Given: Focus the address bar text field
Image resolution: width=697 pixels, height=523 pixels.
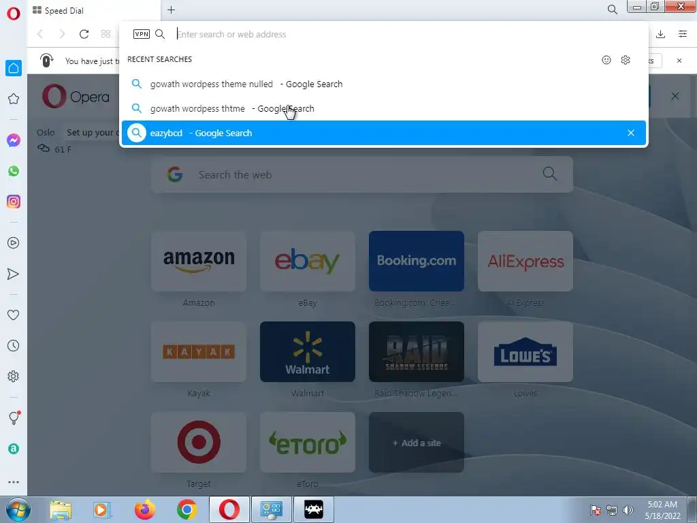Looking at the screenshot, I should [400, 34].
